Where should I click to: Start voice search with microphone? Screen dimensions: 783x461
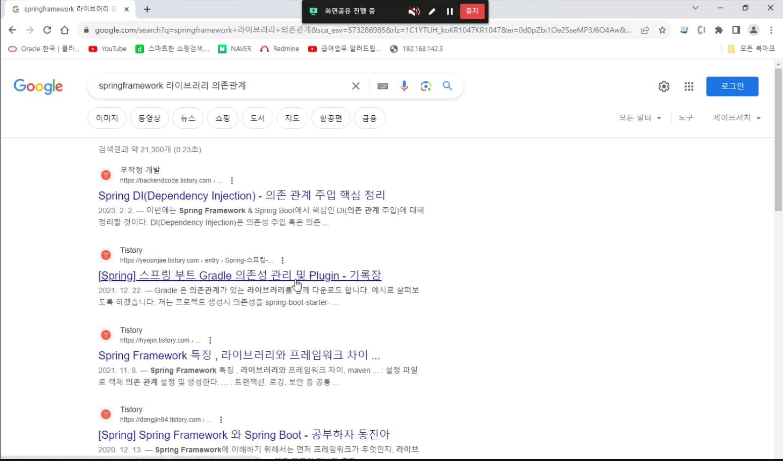click(x=404, y=86)
